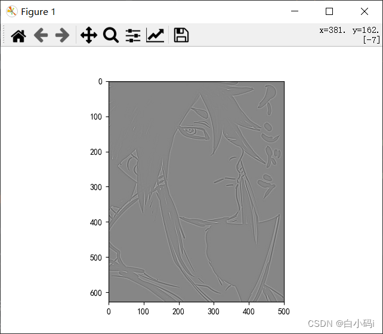Open Edit axis and curve parameters icon

155,35
